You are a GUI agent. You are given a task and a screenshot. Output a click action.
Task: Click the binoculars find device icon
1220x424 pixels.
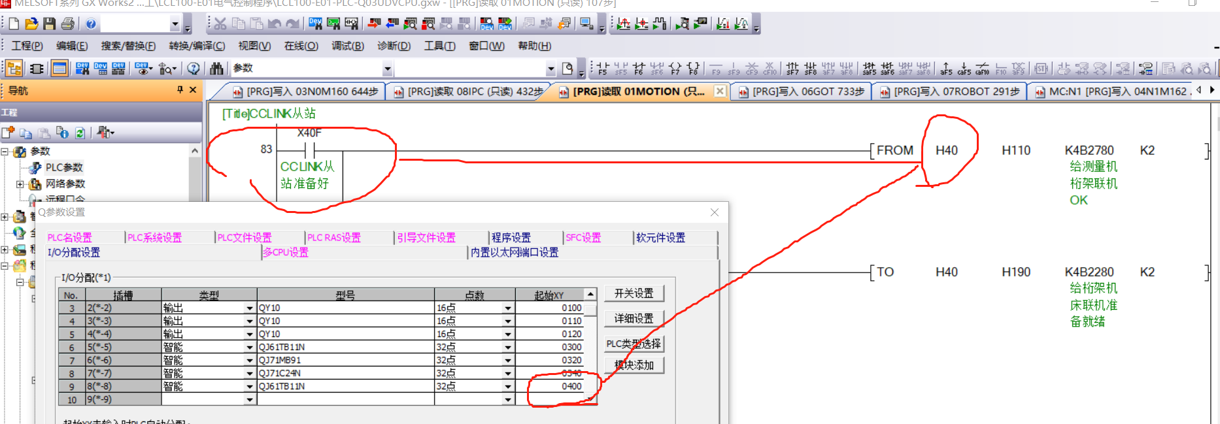click(217, 69)
